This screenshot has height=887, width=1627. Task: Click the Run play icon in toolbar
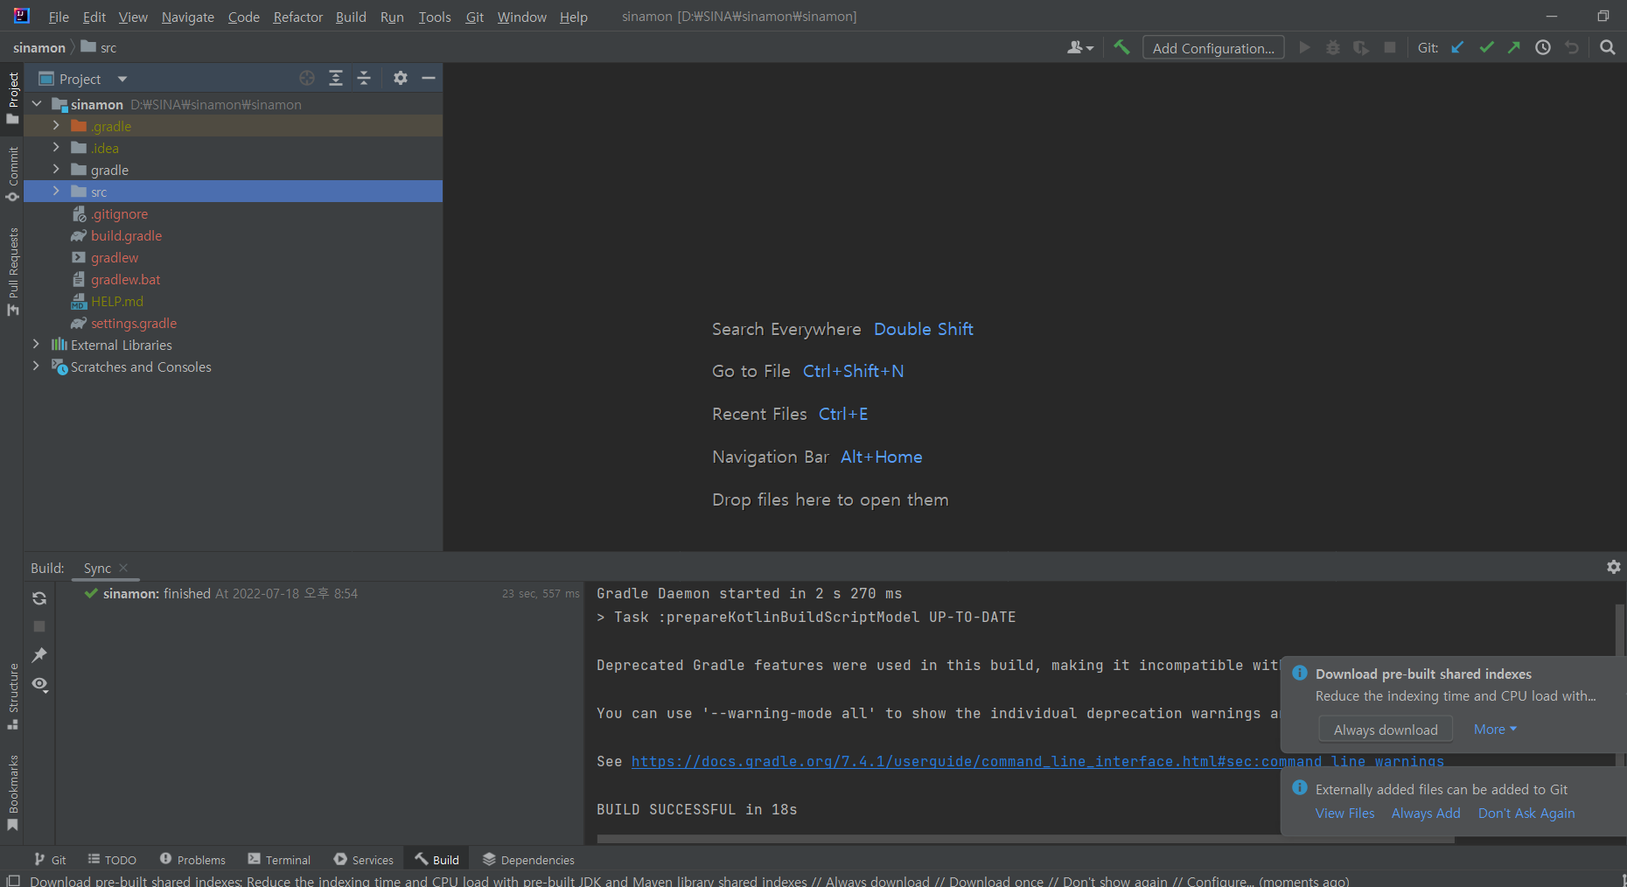click(x=1304, y=47)
